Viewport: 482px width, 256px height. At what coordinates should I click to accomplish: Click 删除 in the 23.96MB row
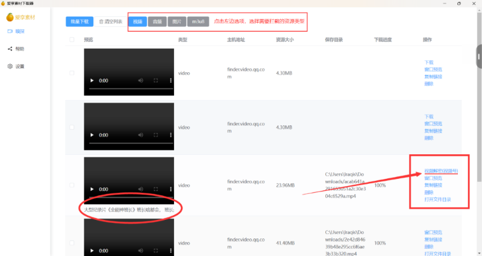(429, 192)
